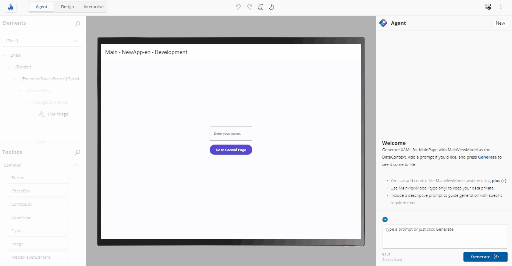The width and height of the screenshot is (512, 266).
Task: Click the Undo icon in the toolbar
Action: [x=238, y=7]
